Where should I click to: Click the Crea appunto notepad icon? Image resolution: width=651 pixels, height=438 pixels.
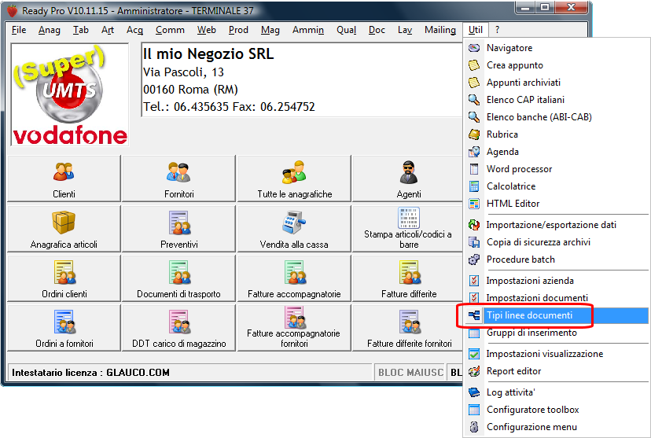(474, 65)
